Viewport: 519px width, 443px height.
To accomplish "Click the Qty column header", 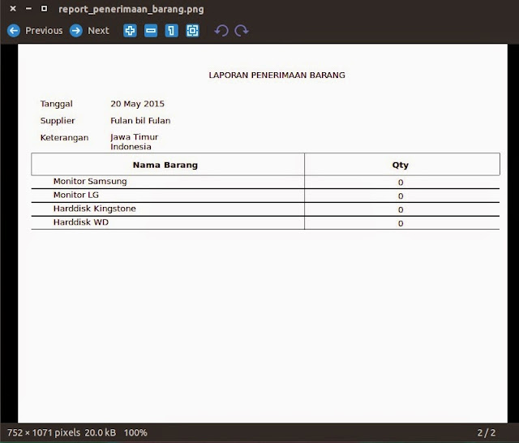I will click(401, 166).
